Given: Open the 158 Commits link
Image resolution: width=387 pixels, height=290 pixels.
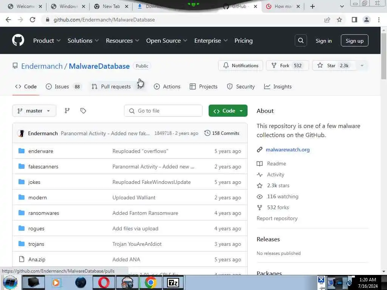Looking at the screenshot, I should click(x=222, y=133).
